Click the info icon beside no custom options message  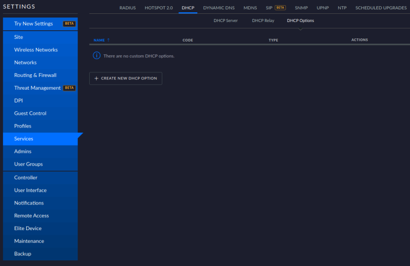pyautogui.click(x=96, y=56)
